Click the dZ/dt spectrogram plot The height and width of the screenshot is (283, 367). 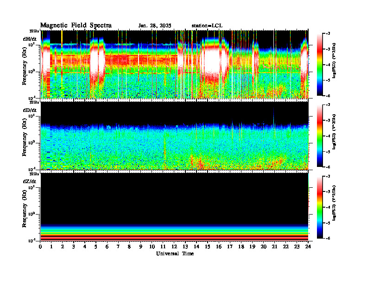(x=174, y=207)
